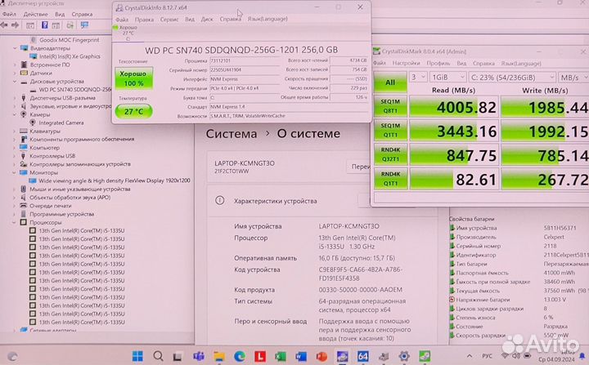Open the MB/s unit dropdown in CrystalDiskMark
Screen dimensions: 589x365
[x=573, y=78]
